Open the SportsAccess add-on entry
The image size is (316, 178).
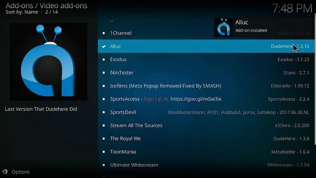(x=206, y=99)
